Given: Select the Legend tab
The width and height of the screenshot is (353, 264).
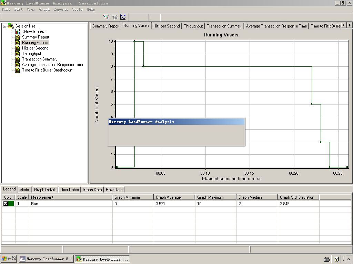Looking at the screenshot, I should [9, 189].
